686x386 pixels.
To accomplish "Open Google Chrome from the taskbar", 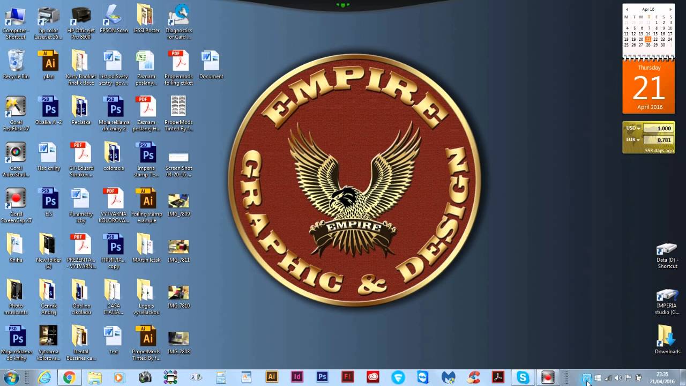I will tap(69, 377).
